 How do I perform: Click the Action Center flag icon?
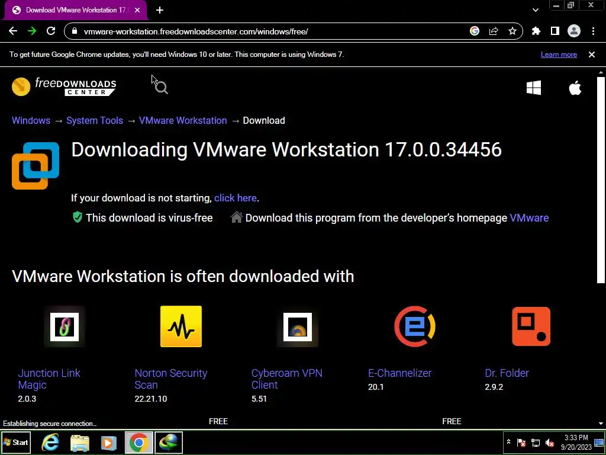tap(521, 443)
